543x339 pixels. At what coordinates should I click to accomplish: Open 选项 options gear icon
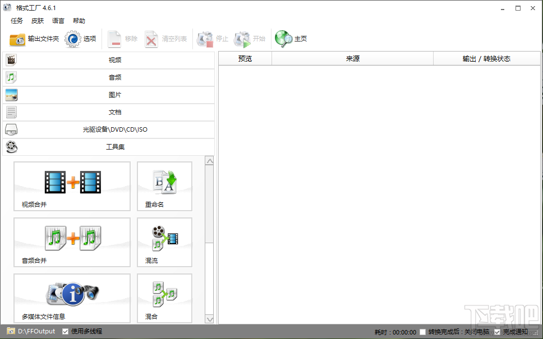coord(73,39)
